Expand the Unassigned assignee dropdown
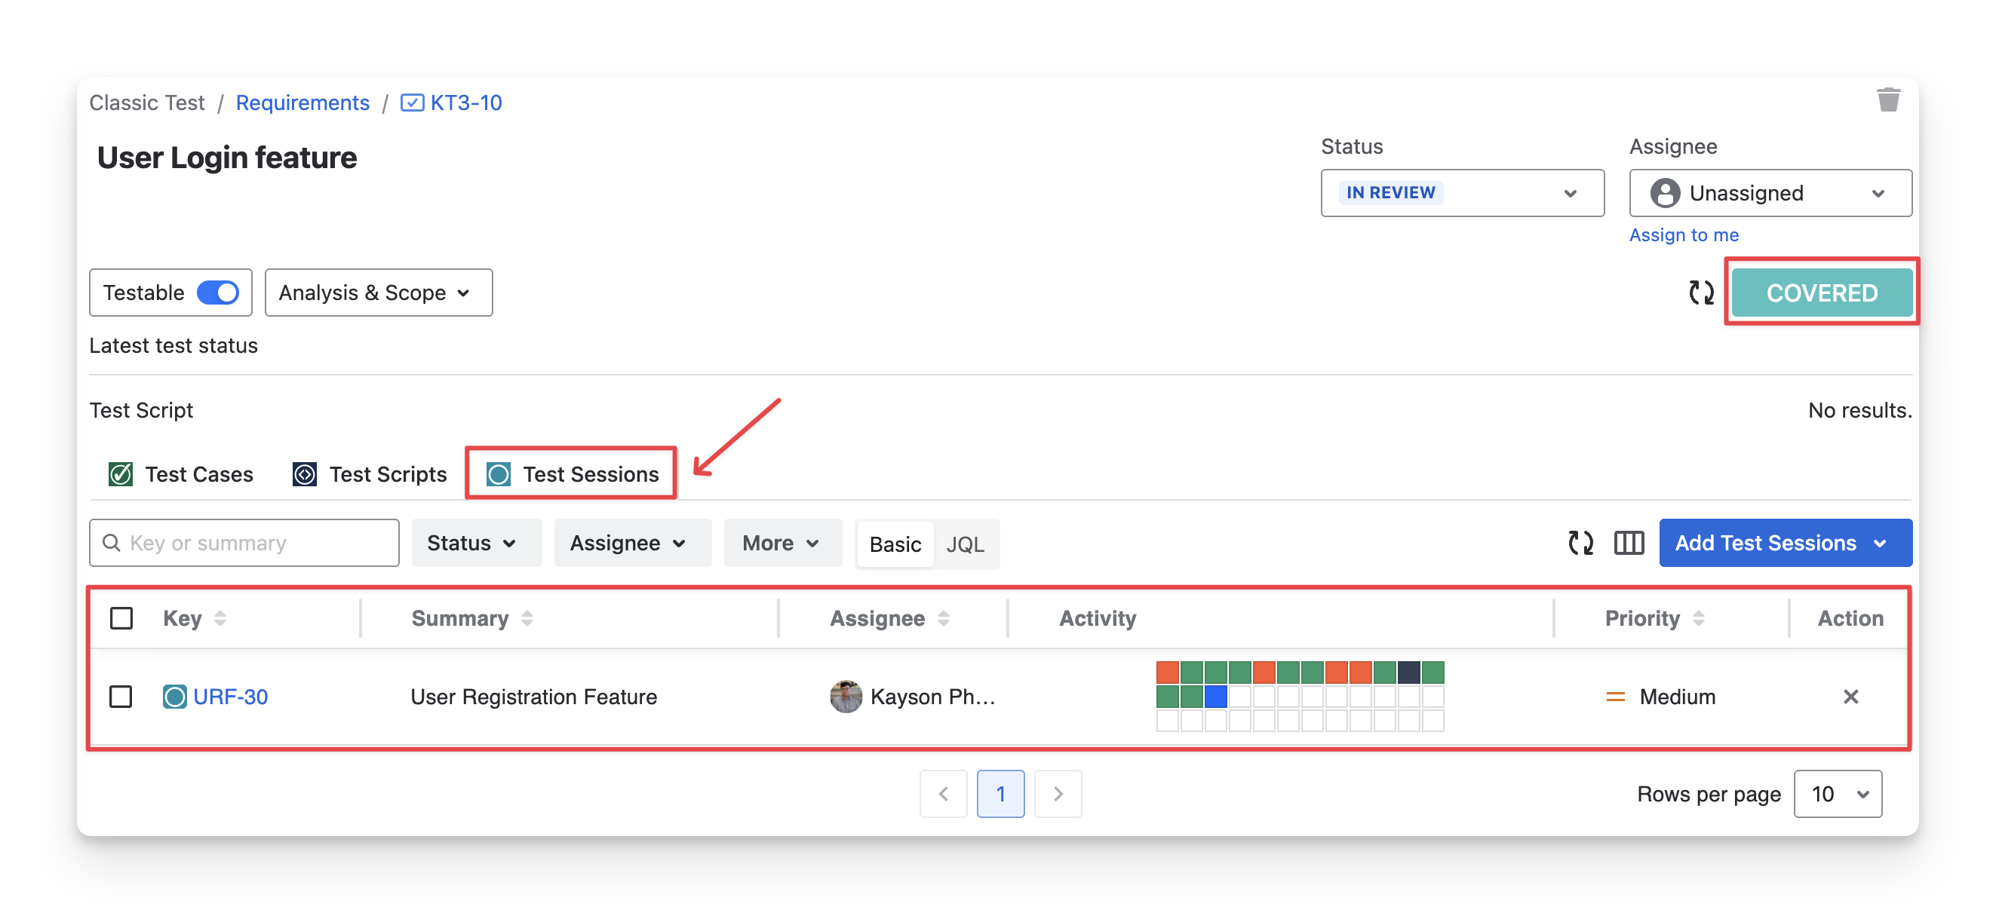 click(1770, 193)
